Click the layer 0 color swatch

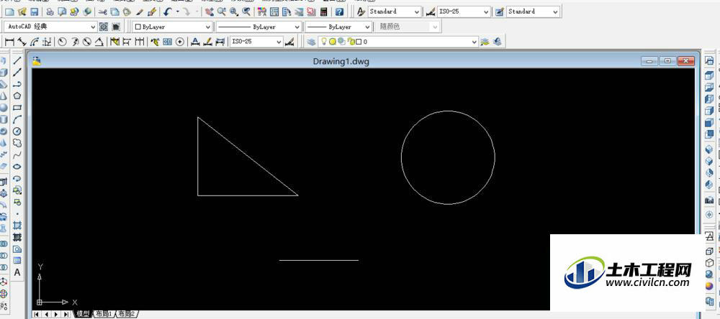pyautogui.click(x=359, y=42)
